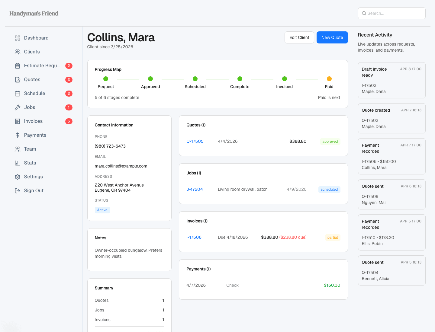Click the Schedule calendar icon
The image size is (435, 332).
18,94
